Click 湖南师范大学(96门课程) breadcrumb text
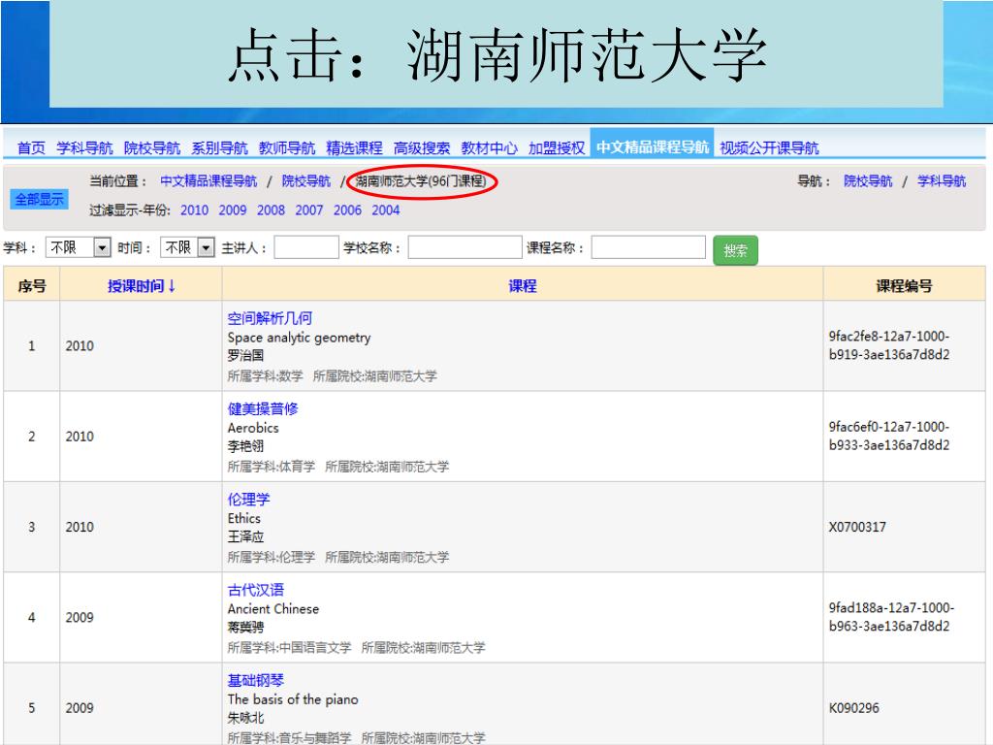This screenshot has height=745, width=993. pos(421,181)
